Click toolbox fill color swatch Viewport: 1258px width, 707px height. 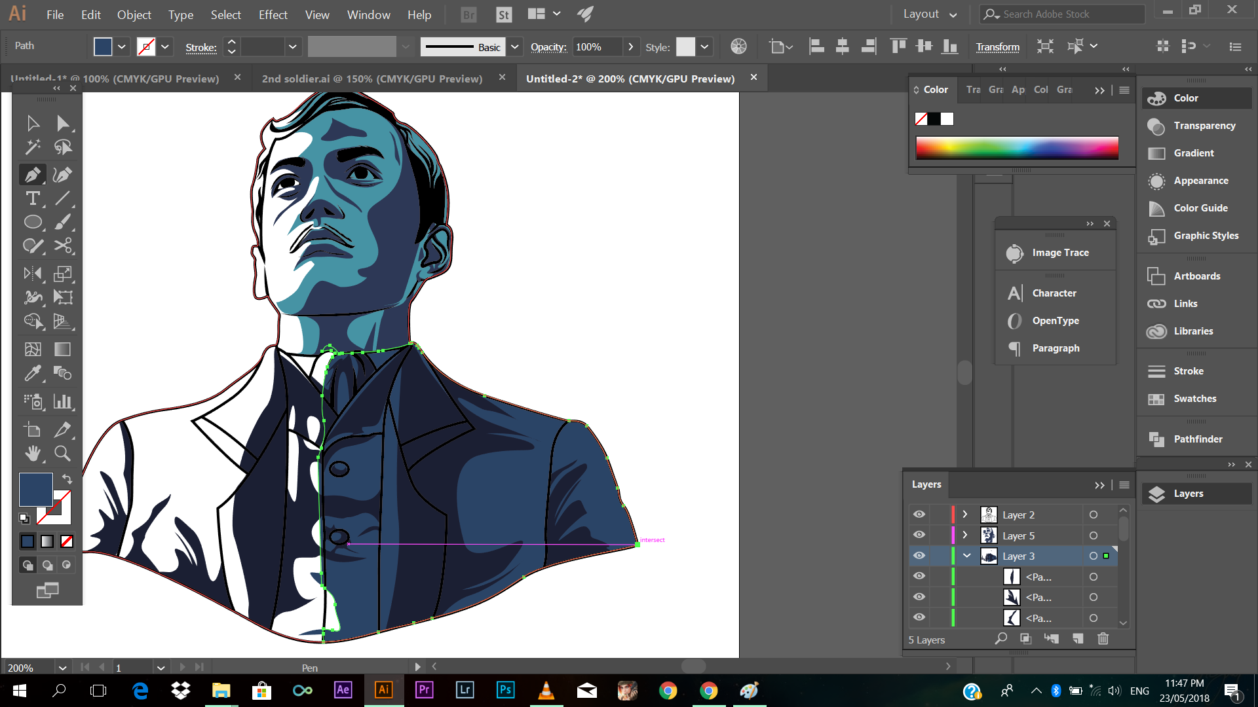coord(35,490)
